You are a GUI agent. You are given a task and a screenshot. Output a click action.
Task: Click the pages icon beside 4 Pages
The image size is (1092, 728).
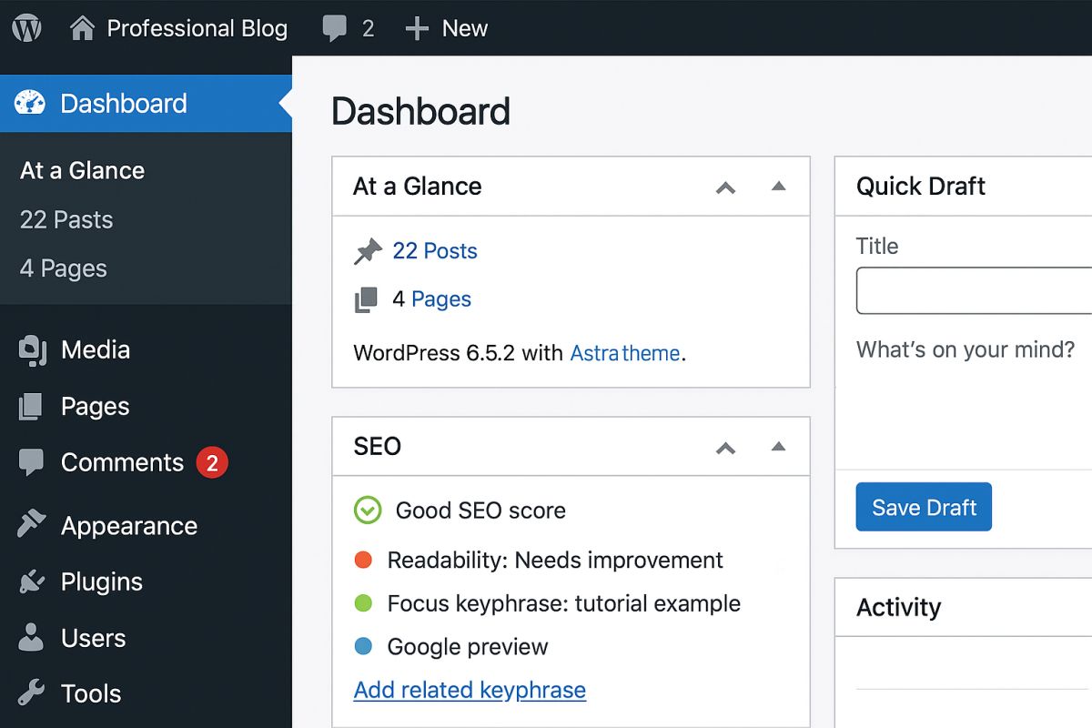[366, 300]
